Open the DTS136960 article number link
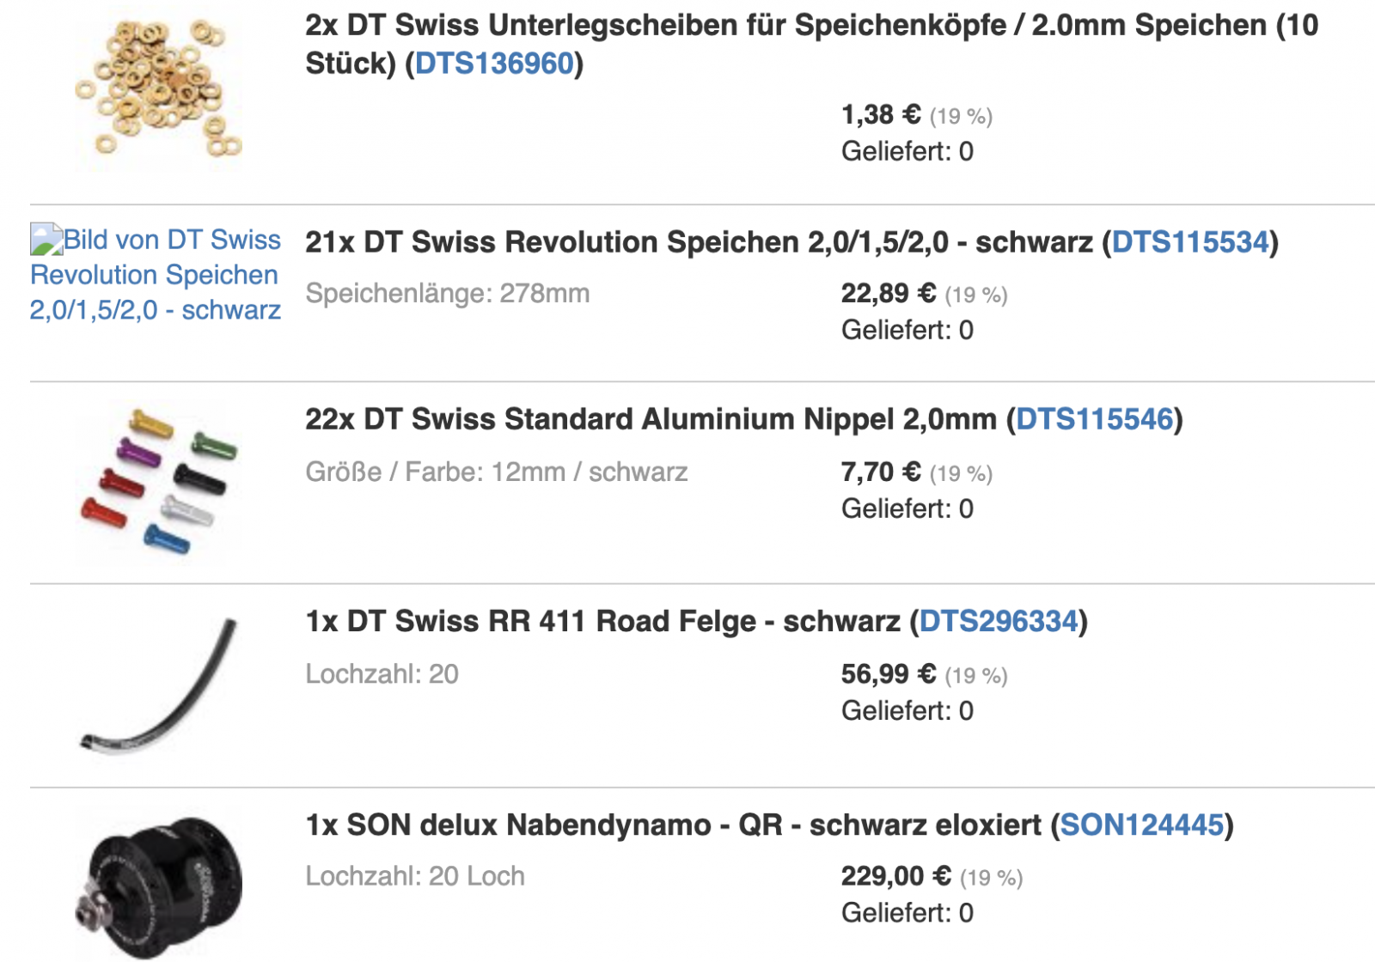The image size is (1375, 962). click(x=494, y=64)
